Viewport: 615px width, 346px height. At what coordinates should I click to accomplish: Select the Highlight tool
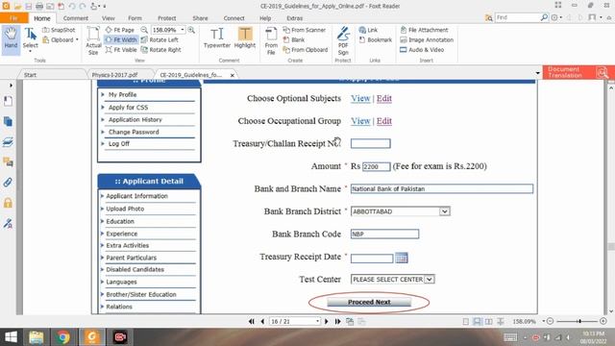coord(245,38)
